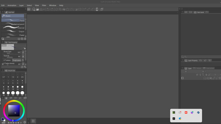The height and width of the screenshot is (124, 221).
Task: Open the Brush Size dynamics dropdown
Action: click(x=23, y=52)
